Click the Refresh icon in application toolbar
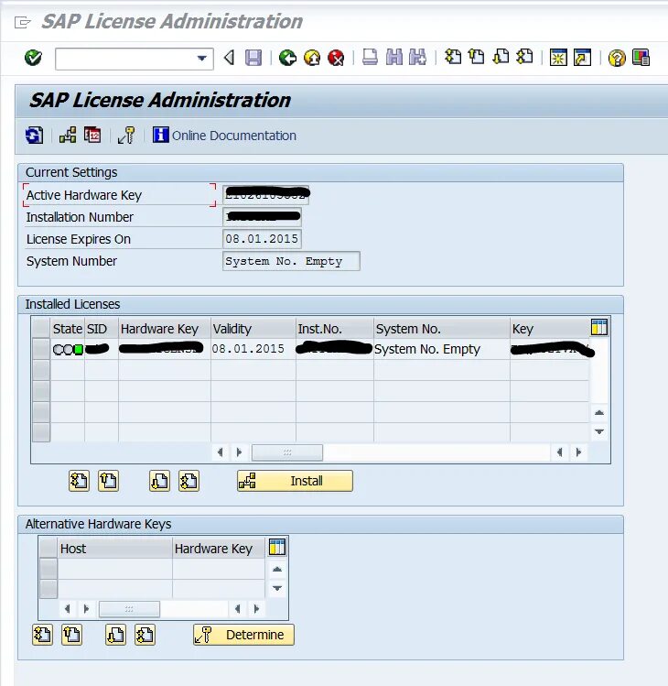Image resolution: width=668 pixels, height=686 pixels. pos(34,136)
